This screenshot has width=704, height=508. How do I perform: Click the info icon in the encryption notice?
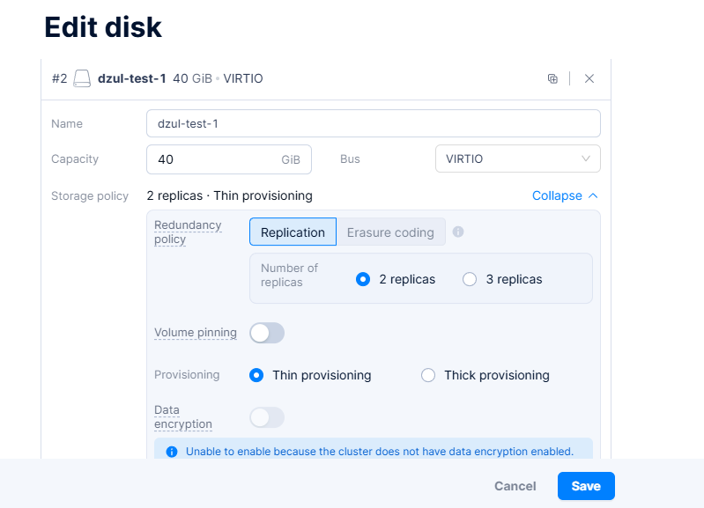tap(172, 452)
